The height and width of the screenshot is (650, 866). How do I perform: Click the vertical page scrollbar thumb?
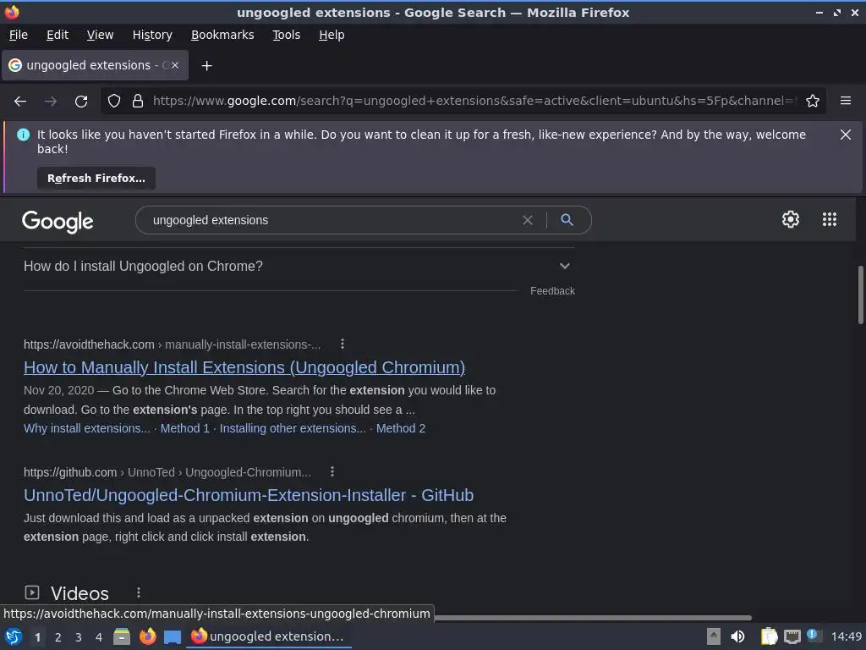coord(860,295)
